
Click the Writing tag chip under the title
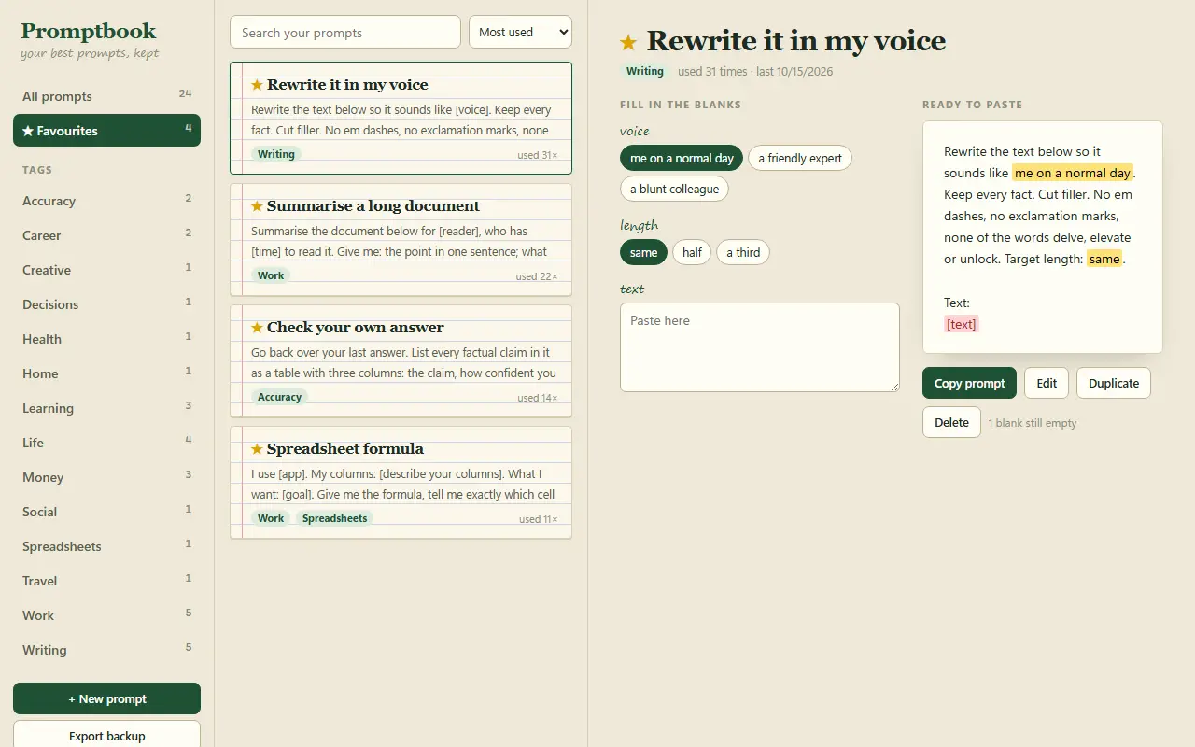644,71
